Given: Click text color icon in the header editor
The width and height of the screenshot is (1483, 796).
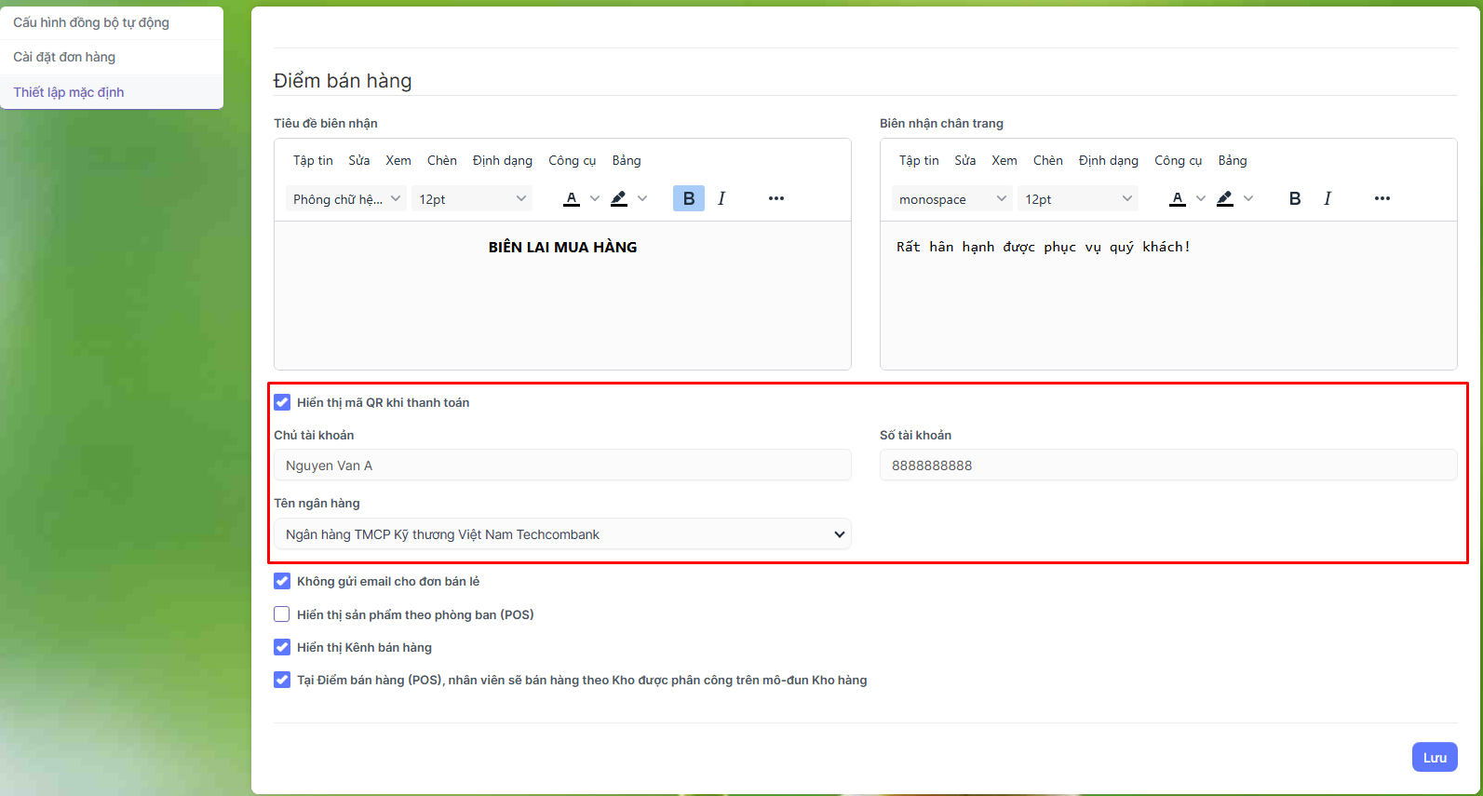Looking at the screenshot, I should click(x=572, y=198).
